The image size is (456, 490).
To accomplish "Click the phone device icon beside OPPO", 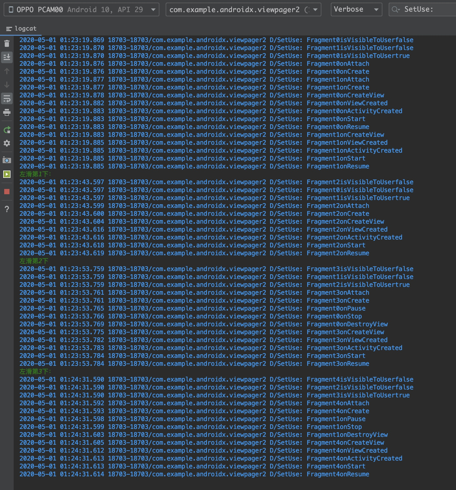I will (x=11, y=10).
